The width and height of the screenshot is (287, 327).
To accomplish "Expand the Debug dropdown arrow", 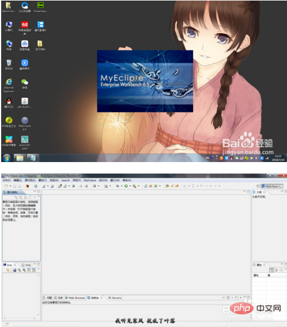I will (122, 186).
